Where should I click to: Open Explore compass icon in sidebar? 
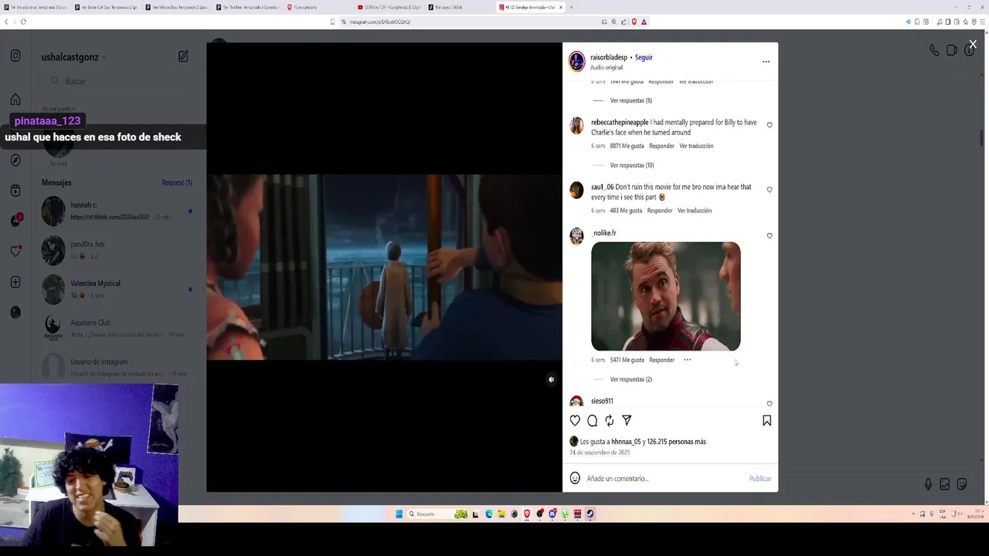click(x=15, y=160)
